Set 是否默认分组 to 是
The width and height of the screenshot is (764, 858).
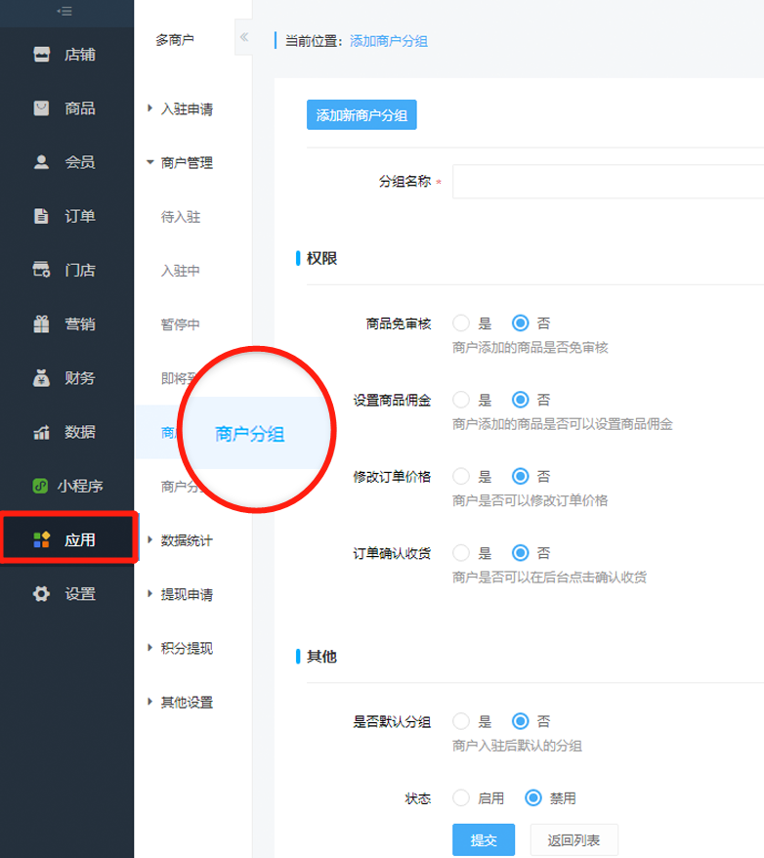(x=461, y=721)
